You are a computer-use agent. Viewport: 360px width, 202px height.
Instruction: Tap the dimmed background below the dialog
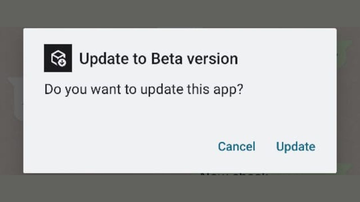180,188
